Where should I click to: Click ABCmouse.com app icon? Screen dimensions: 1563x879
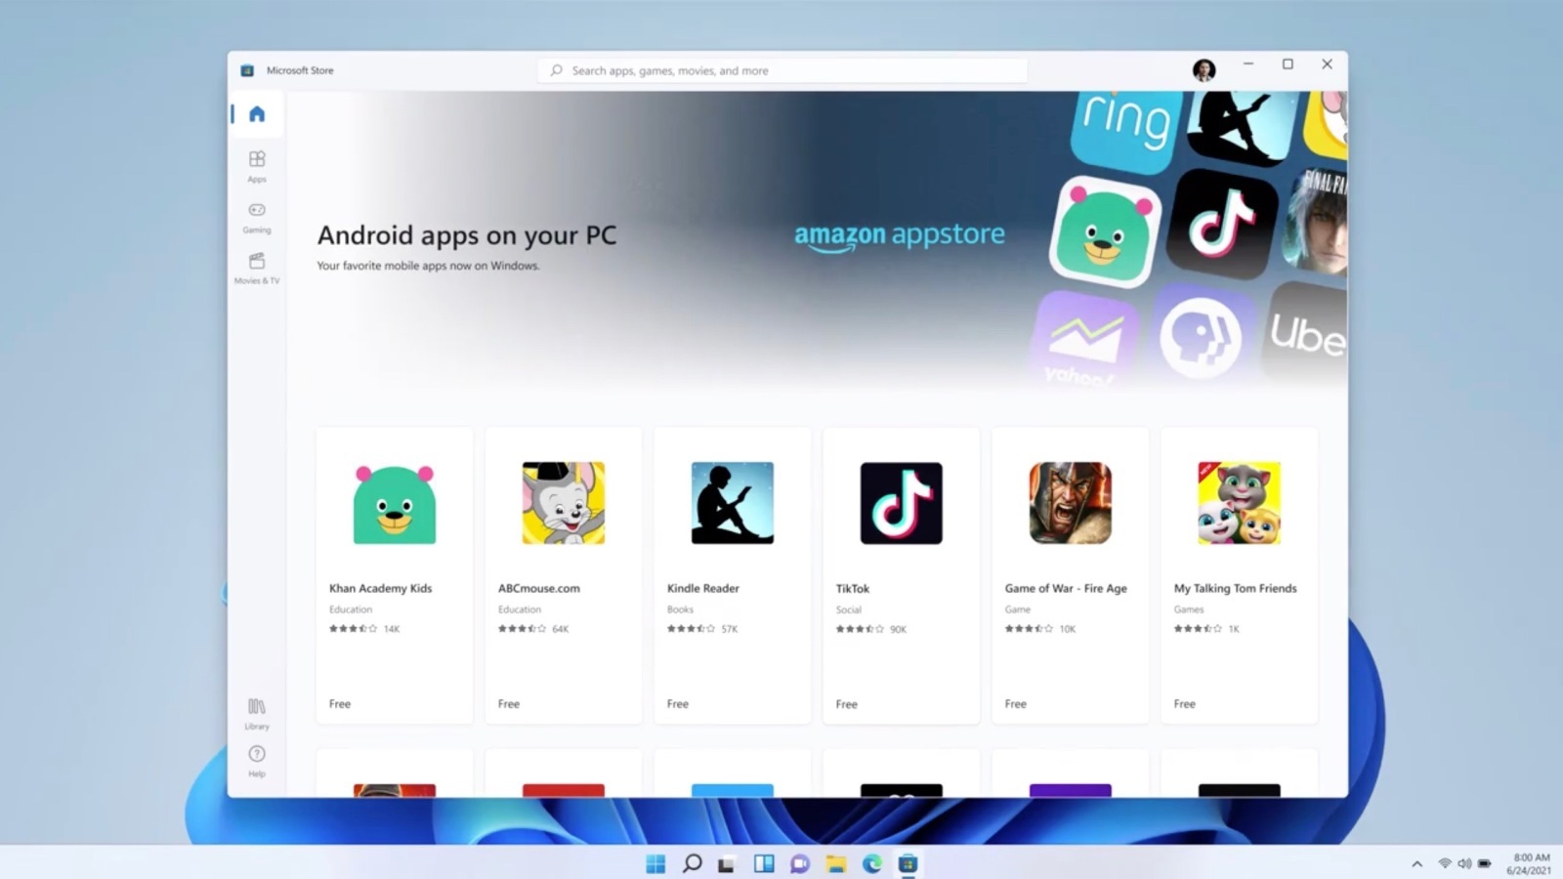pos(564,503)
